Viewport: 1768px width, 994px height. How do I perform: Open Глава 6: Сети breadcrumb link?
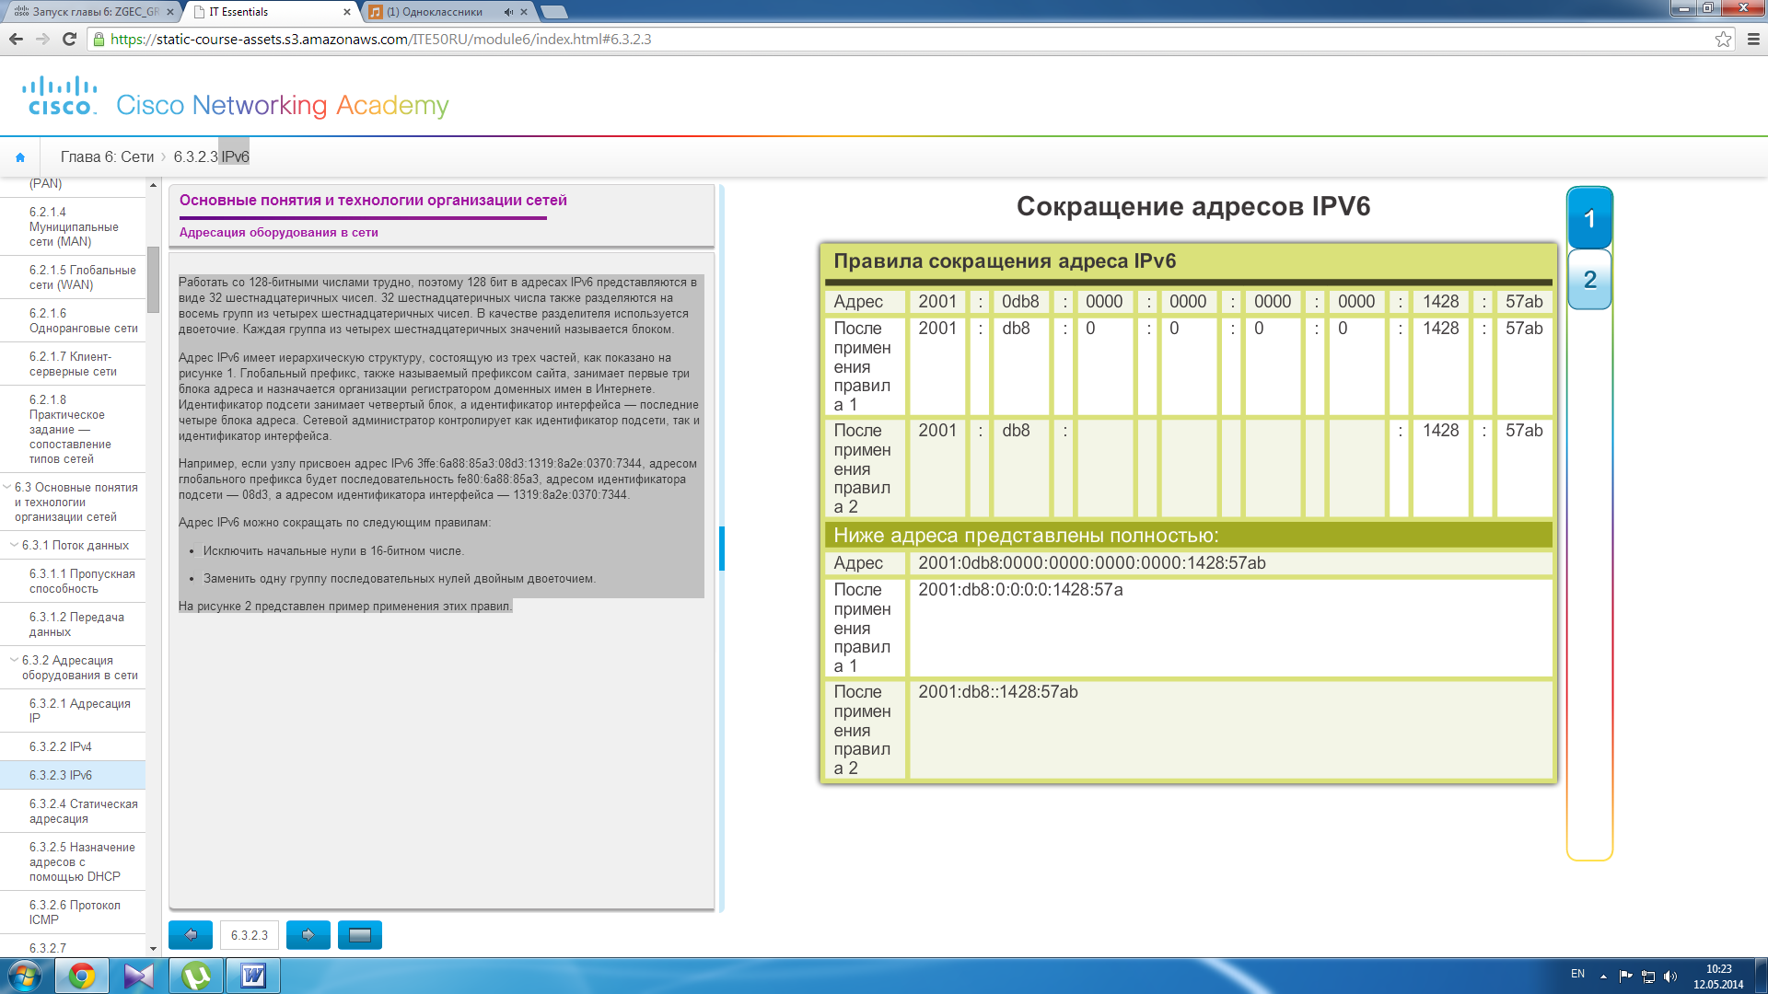pos(107,157)
